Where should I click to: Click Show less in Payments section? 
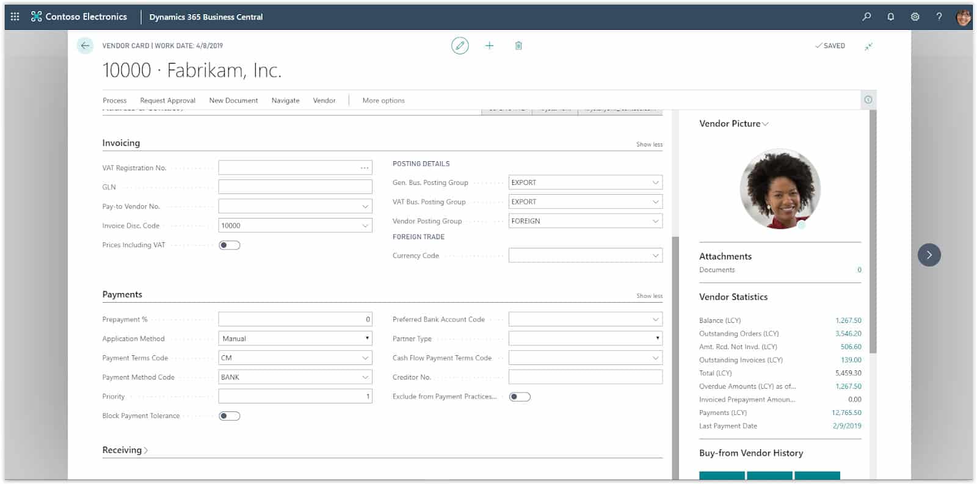[649, 296]
